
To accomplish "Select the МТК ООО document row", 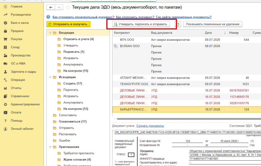I will (187, 40).
